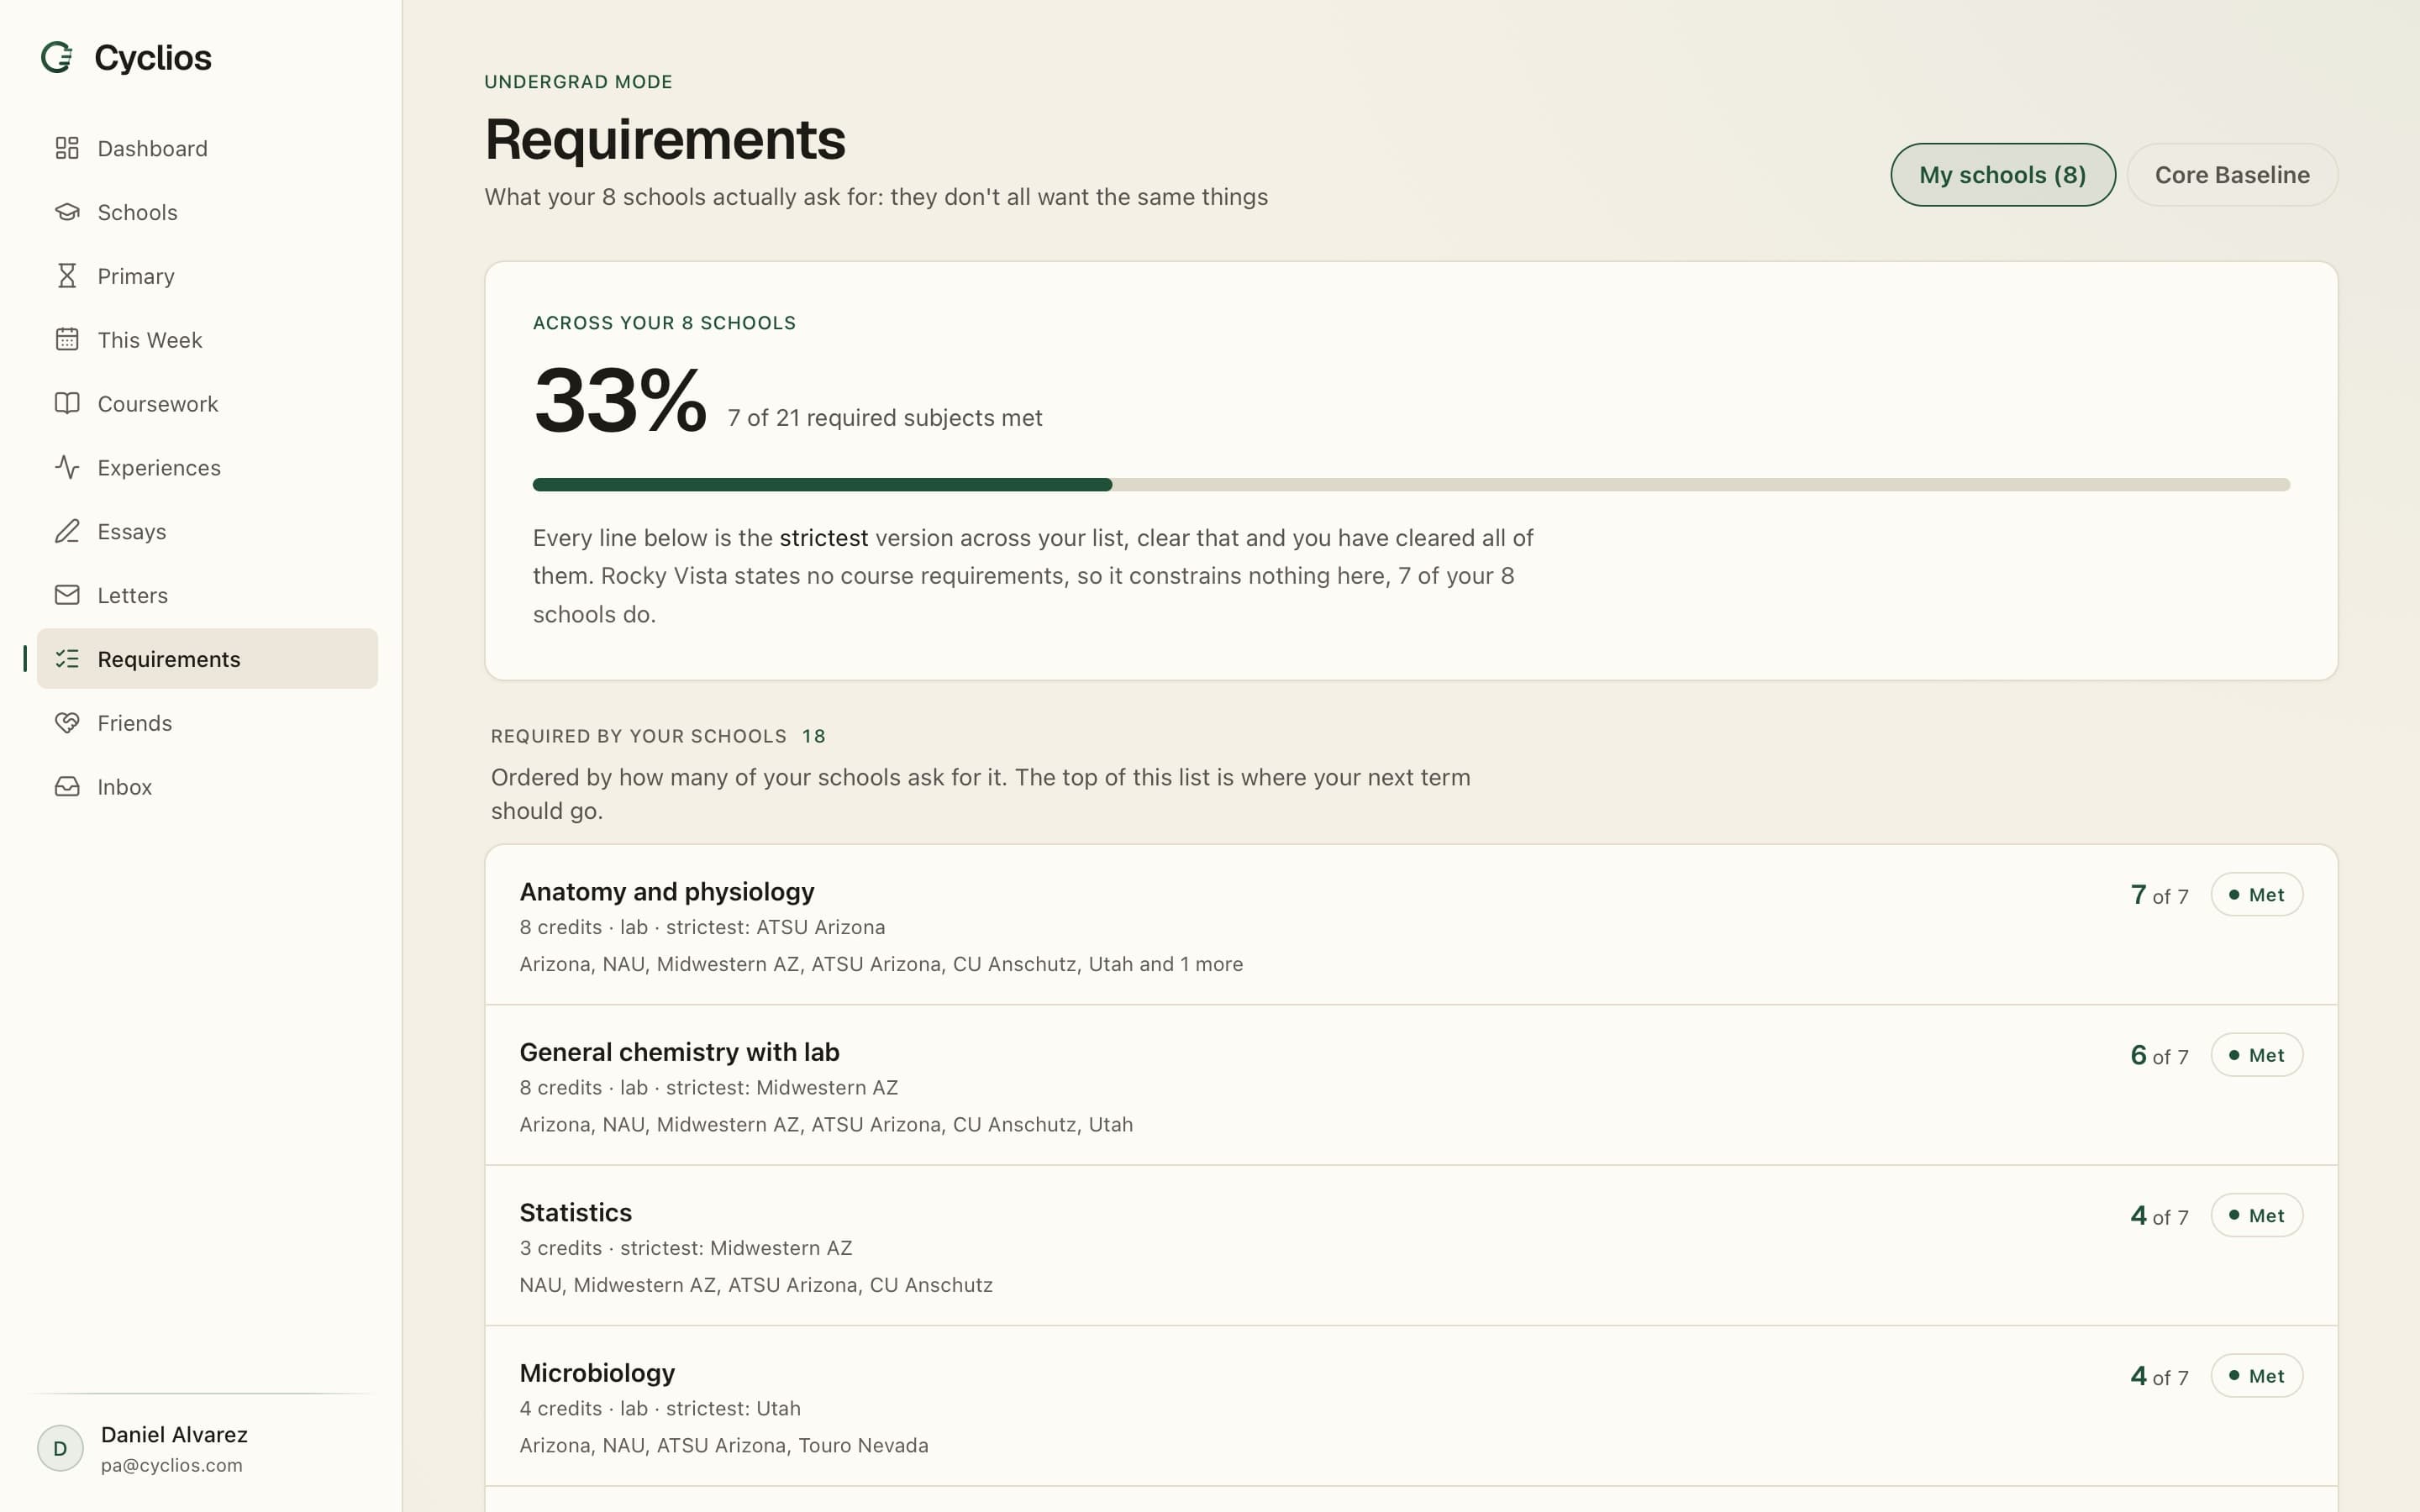Open the Dashboard grid icon
This screenshot has height=1512, width=2420.
(67, 148)
